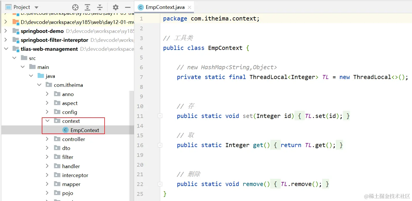Expand the config package
The height and width of the screenshot is (201, 412).
[47, 112]
